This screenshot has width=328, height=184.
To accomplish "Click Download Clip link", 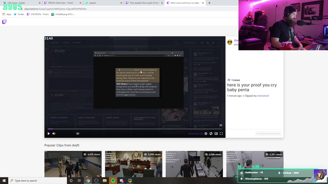I will pos(196,133).
